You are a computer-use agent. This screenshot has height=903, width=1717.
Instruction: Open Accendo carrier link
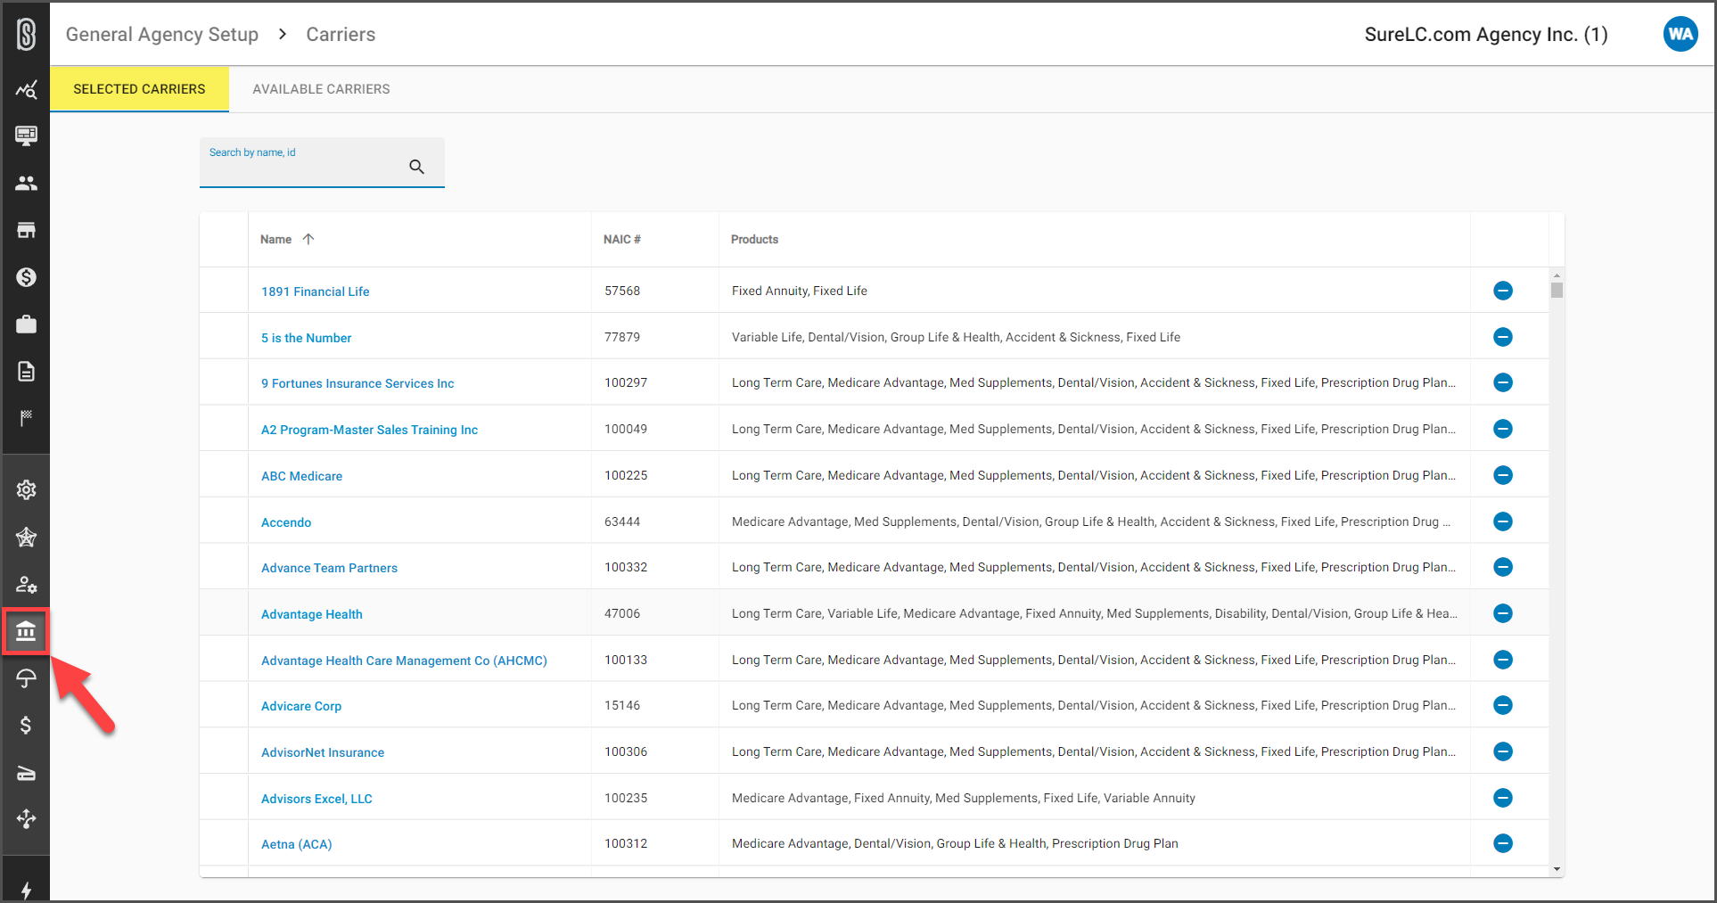286,522
